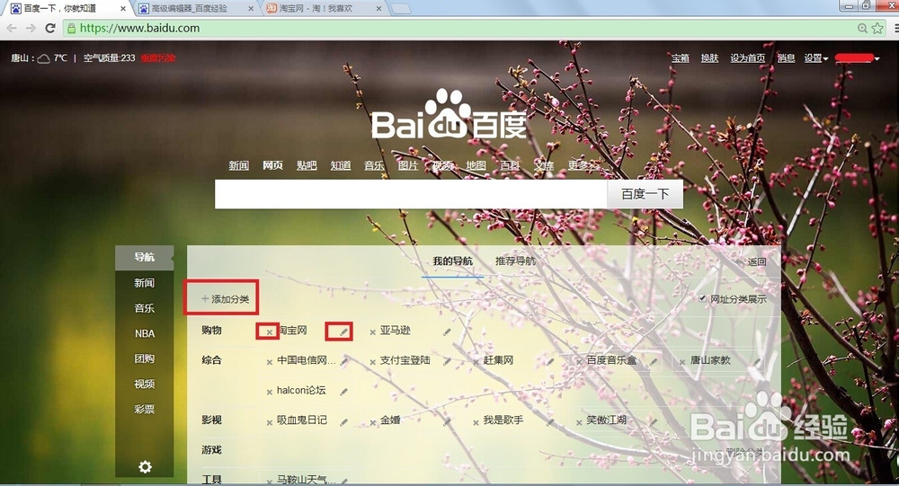Viewport: 899px width, 486px height.
Task: Open 视频 sidebar section
Action: (145, 384)
